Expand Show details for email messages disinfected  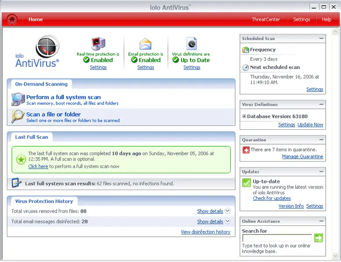226,222
